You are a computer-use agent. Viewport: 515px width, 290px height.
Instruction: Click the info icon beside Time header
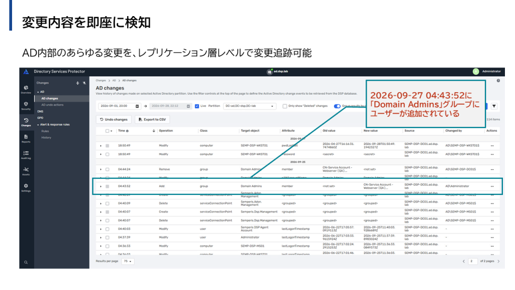[127, 131]
